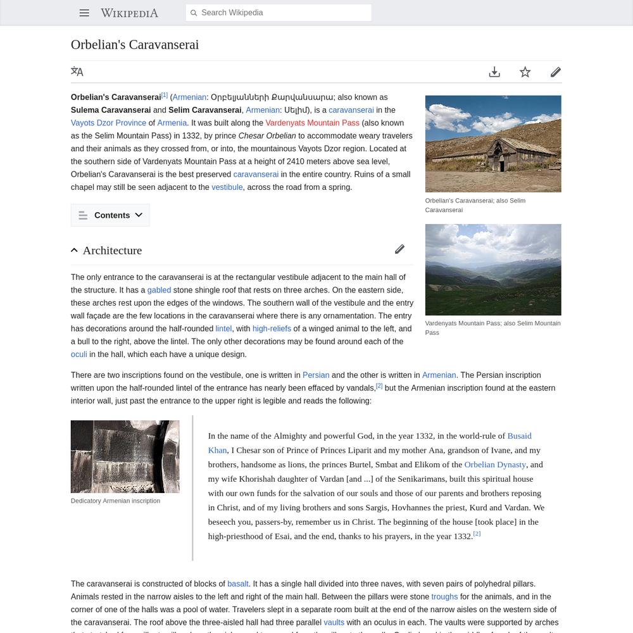Collapse the Architecture section chevron
Screen dimensions: 633x633
[x=74, y=250]
